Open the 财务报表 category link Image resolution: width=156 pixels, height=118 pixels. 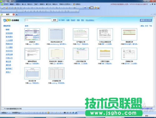9,33
